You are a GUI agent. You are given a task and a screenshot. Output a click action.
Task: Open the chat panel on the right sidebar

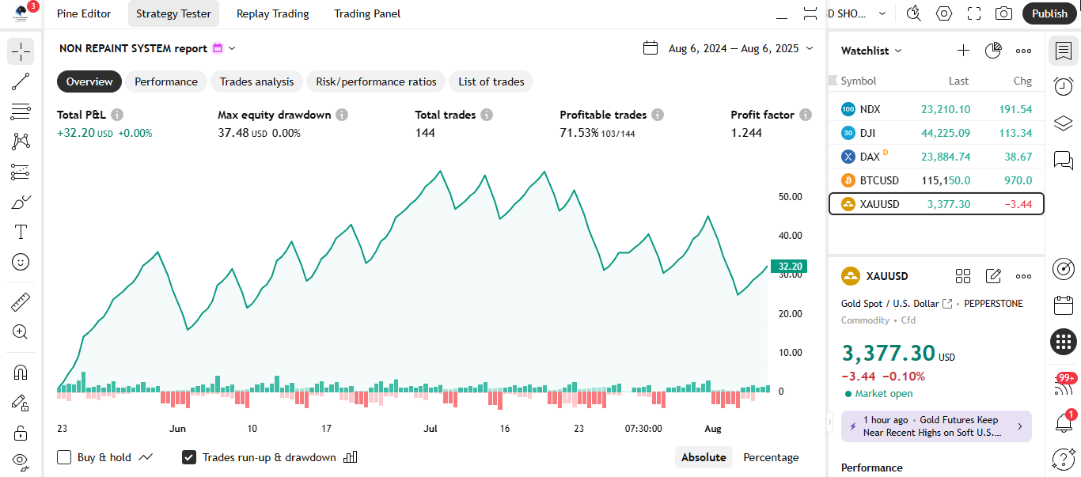point(1064,159)
